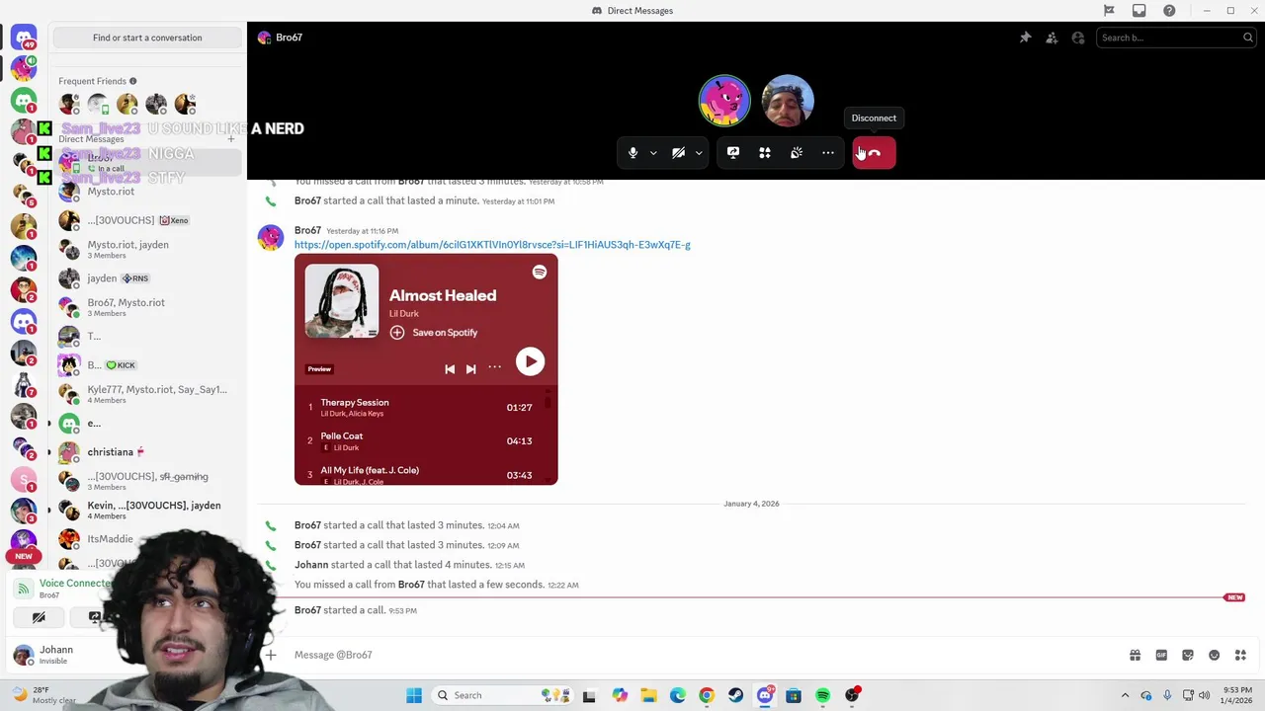The image size is (1265, 711).
Task: Mute the microphone in the call controls
Action: point(632,153)
